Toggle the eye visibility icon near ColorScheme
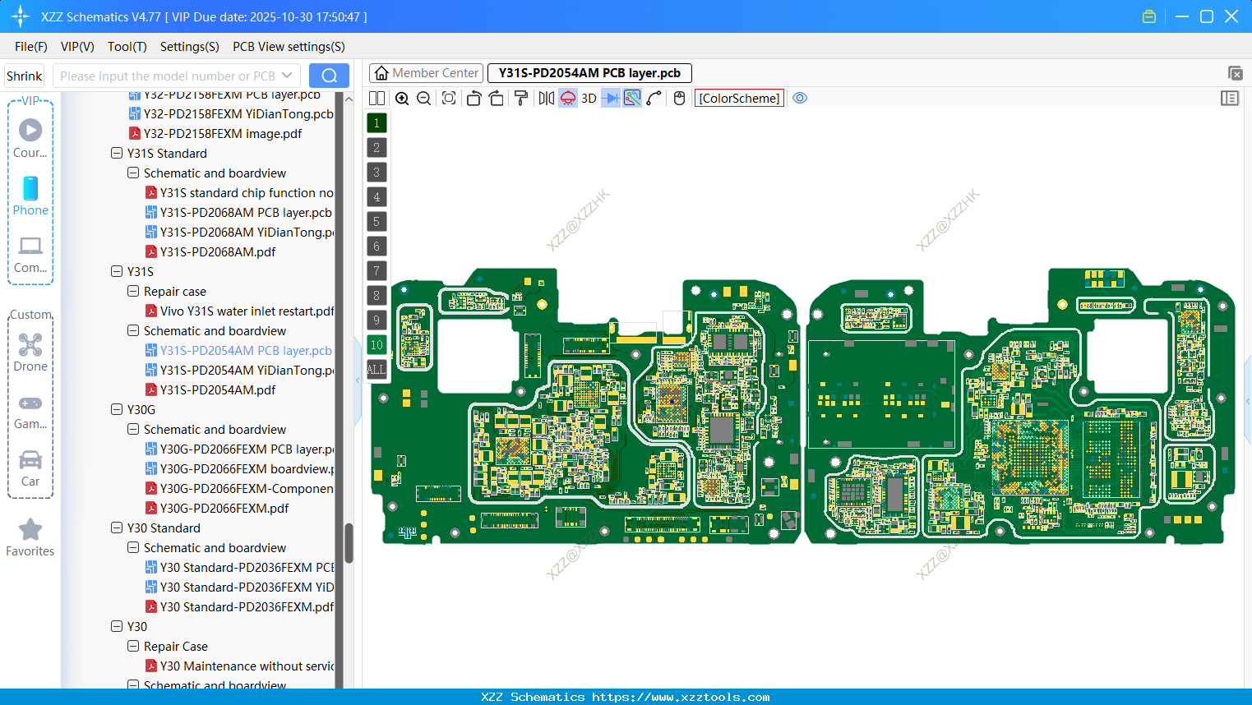Image resolution: width=1252 pixels, height=705 pixels. coord(800,97)
